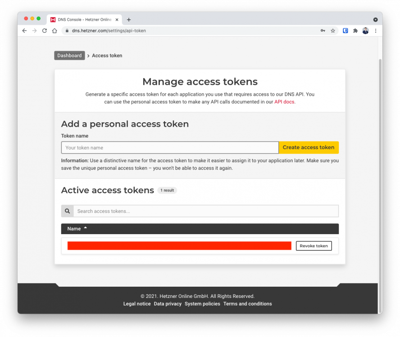Click the Revoke token button

314,246
